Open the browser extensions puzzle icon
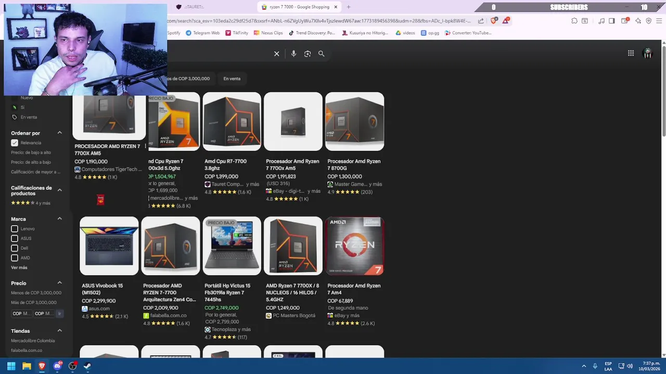Screen dimensions: 666x374 coord(574,21)
